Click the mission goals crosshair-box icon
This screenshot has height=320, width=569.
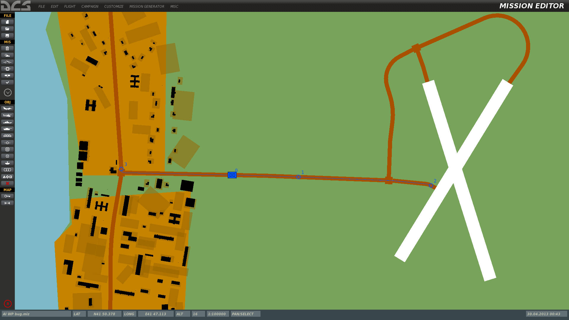(7, 69)
